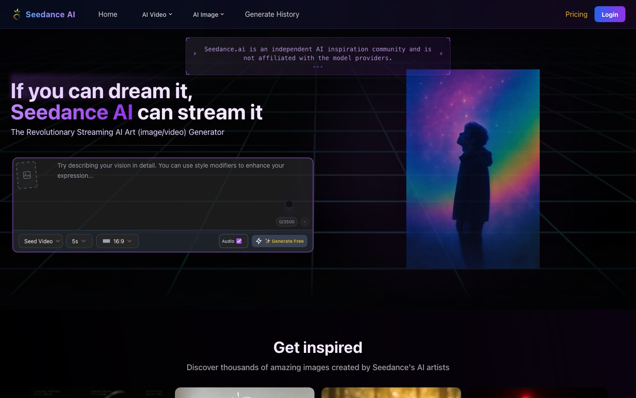Click the silhouette galaxy preview image
This screenshot has height=398, width=636.
[473, 169]
